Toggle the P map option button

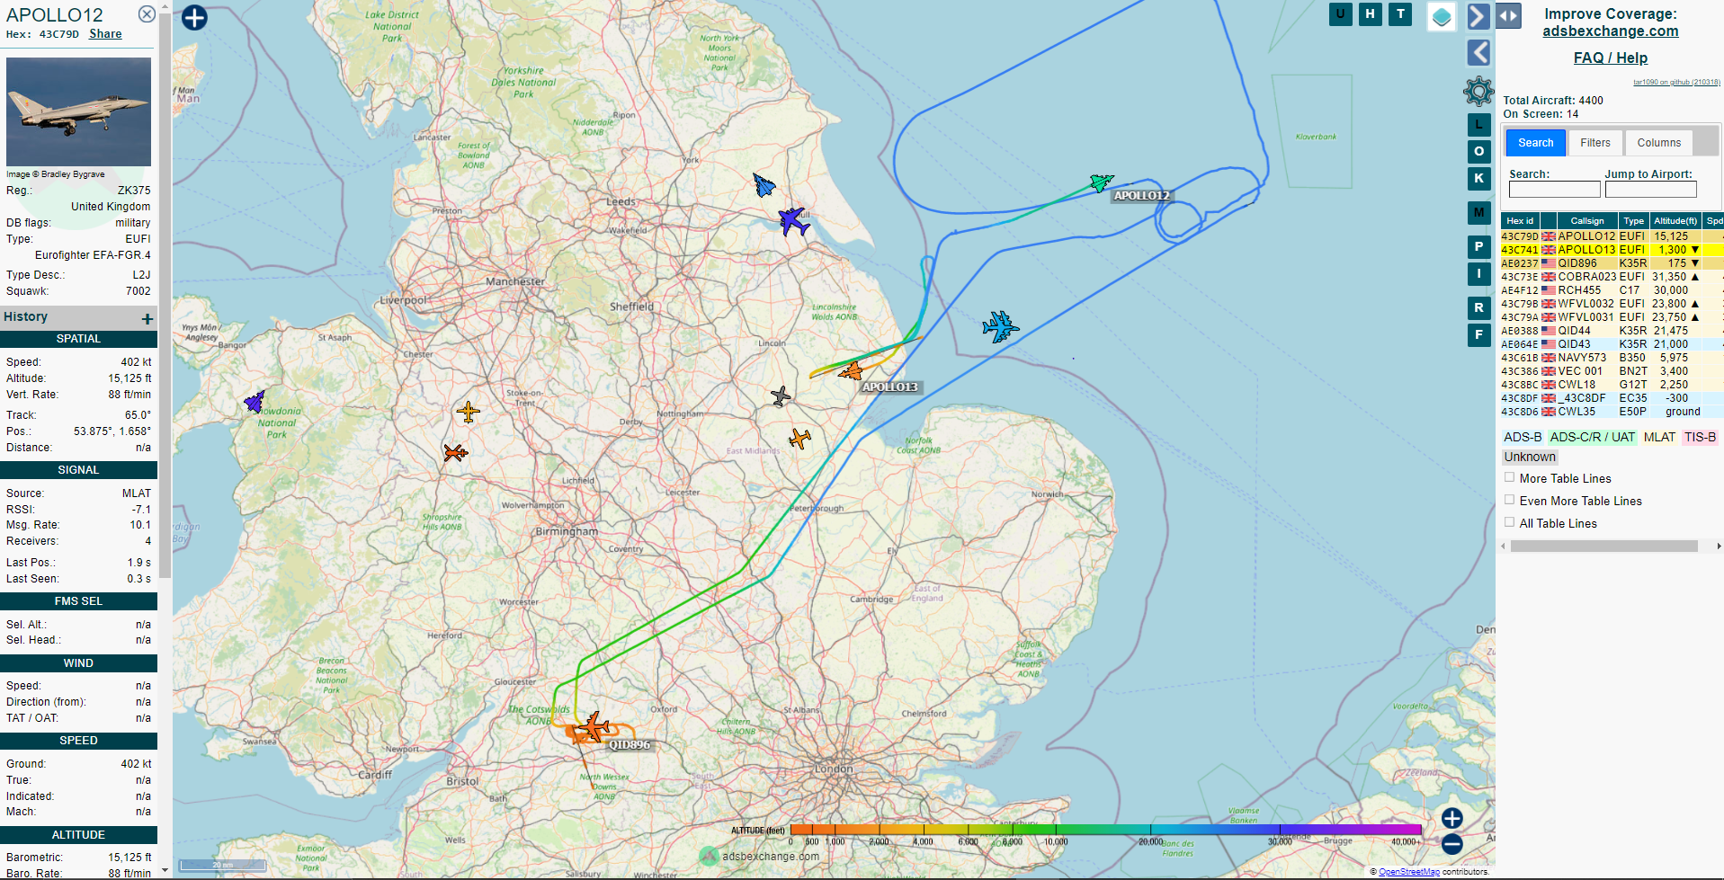click(x=1478, y=246)
